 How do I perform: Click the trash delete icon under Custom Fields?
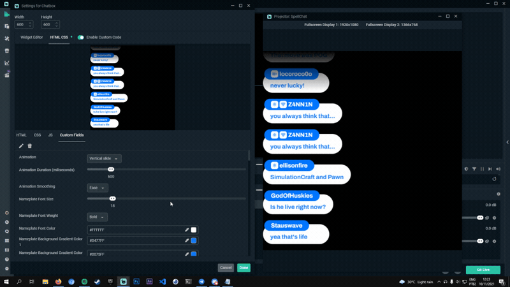(29, 146)
